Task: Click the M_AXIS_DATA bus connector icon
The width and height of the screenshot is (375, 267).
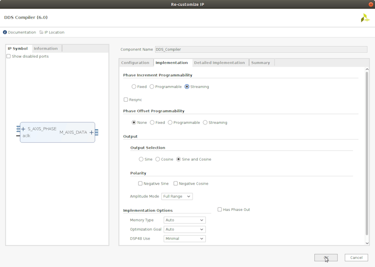Action: click(97, 132)
